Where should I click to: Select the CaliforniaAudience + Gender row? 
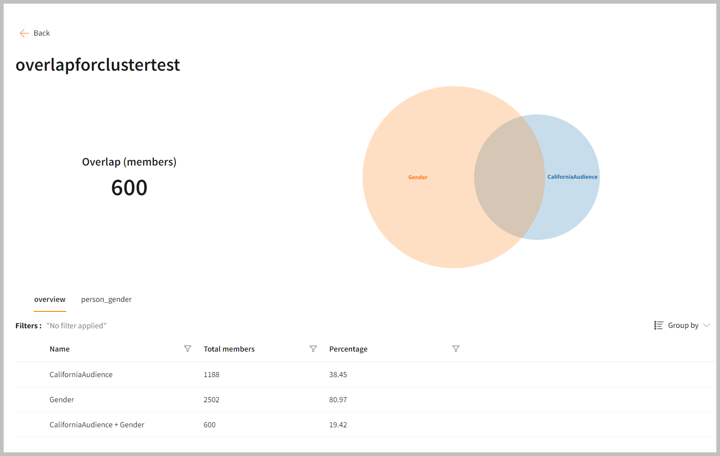(x=97, y=425)
